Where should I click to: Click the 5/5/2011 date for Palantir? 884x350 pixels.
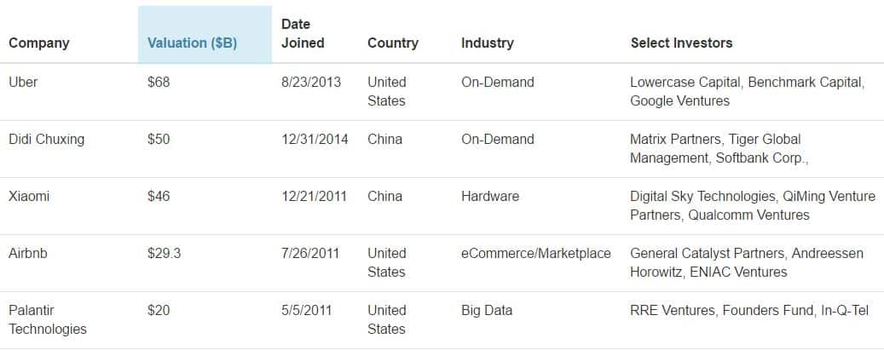(x=306, y=311)
